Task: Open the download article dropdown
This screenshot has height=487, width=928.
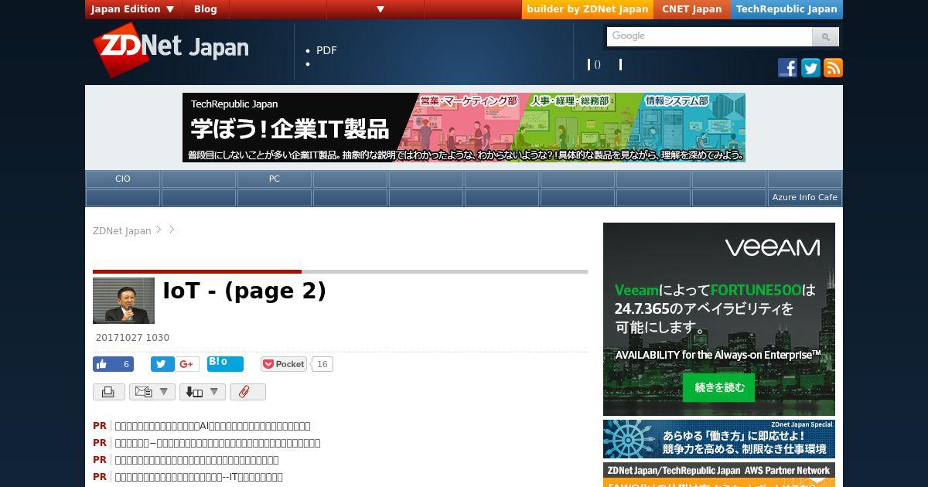Action: point(203,392)
